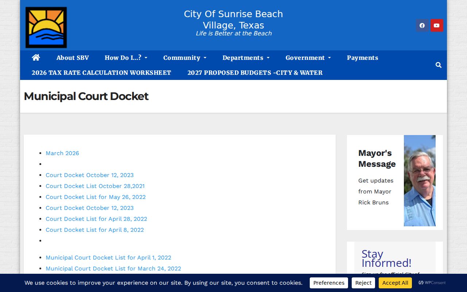Accept cookies with Accept All button
467x292 pixels.
(x=395, y=283)
